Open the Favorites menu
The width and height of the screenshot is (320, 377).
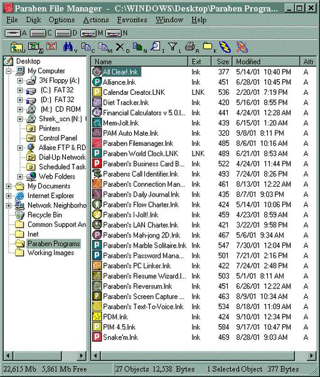click(132, 19)
